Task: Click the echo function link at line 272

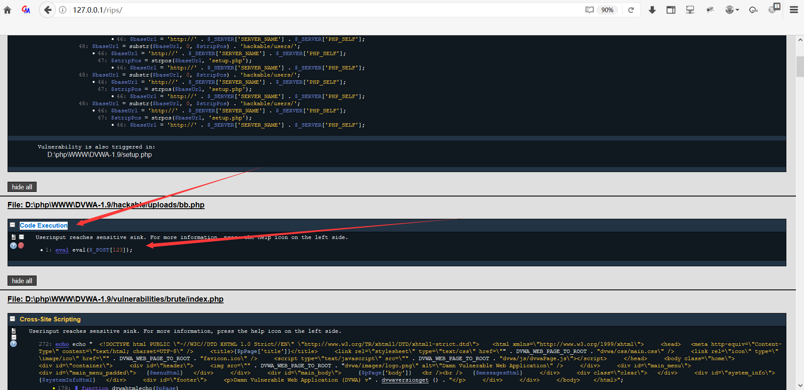Action: 62,344
